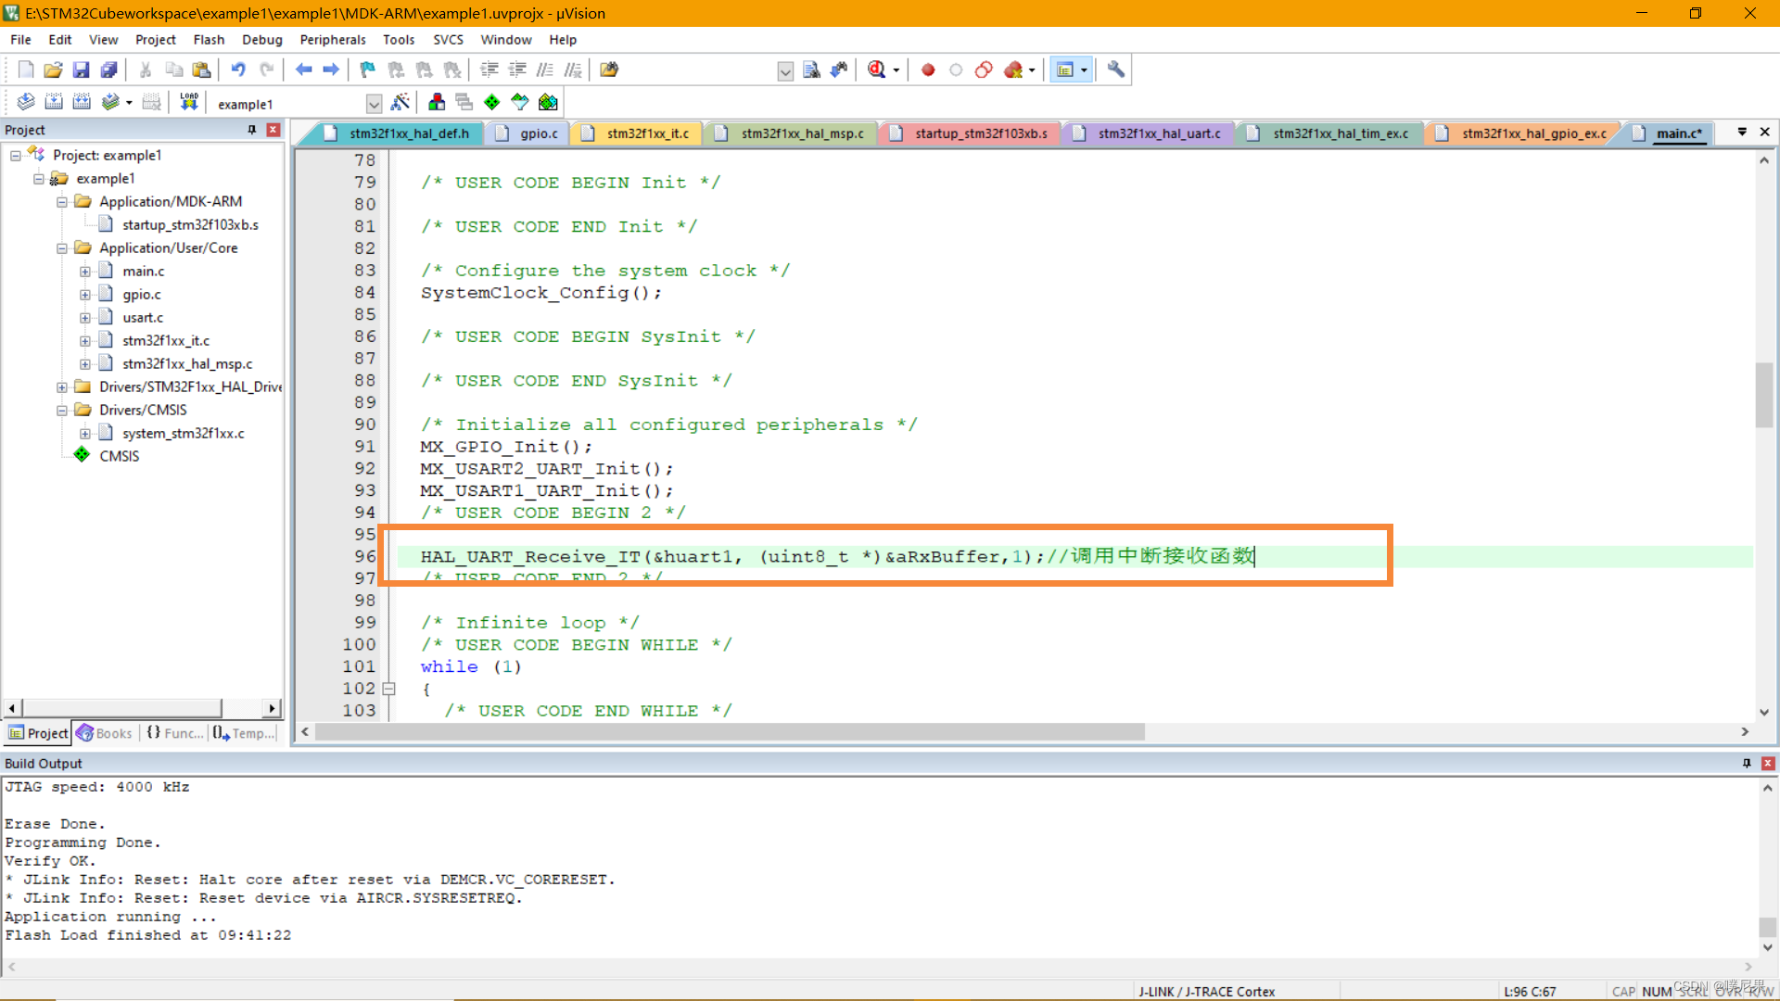Toggle bookmark at current line

pos(367,70)
